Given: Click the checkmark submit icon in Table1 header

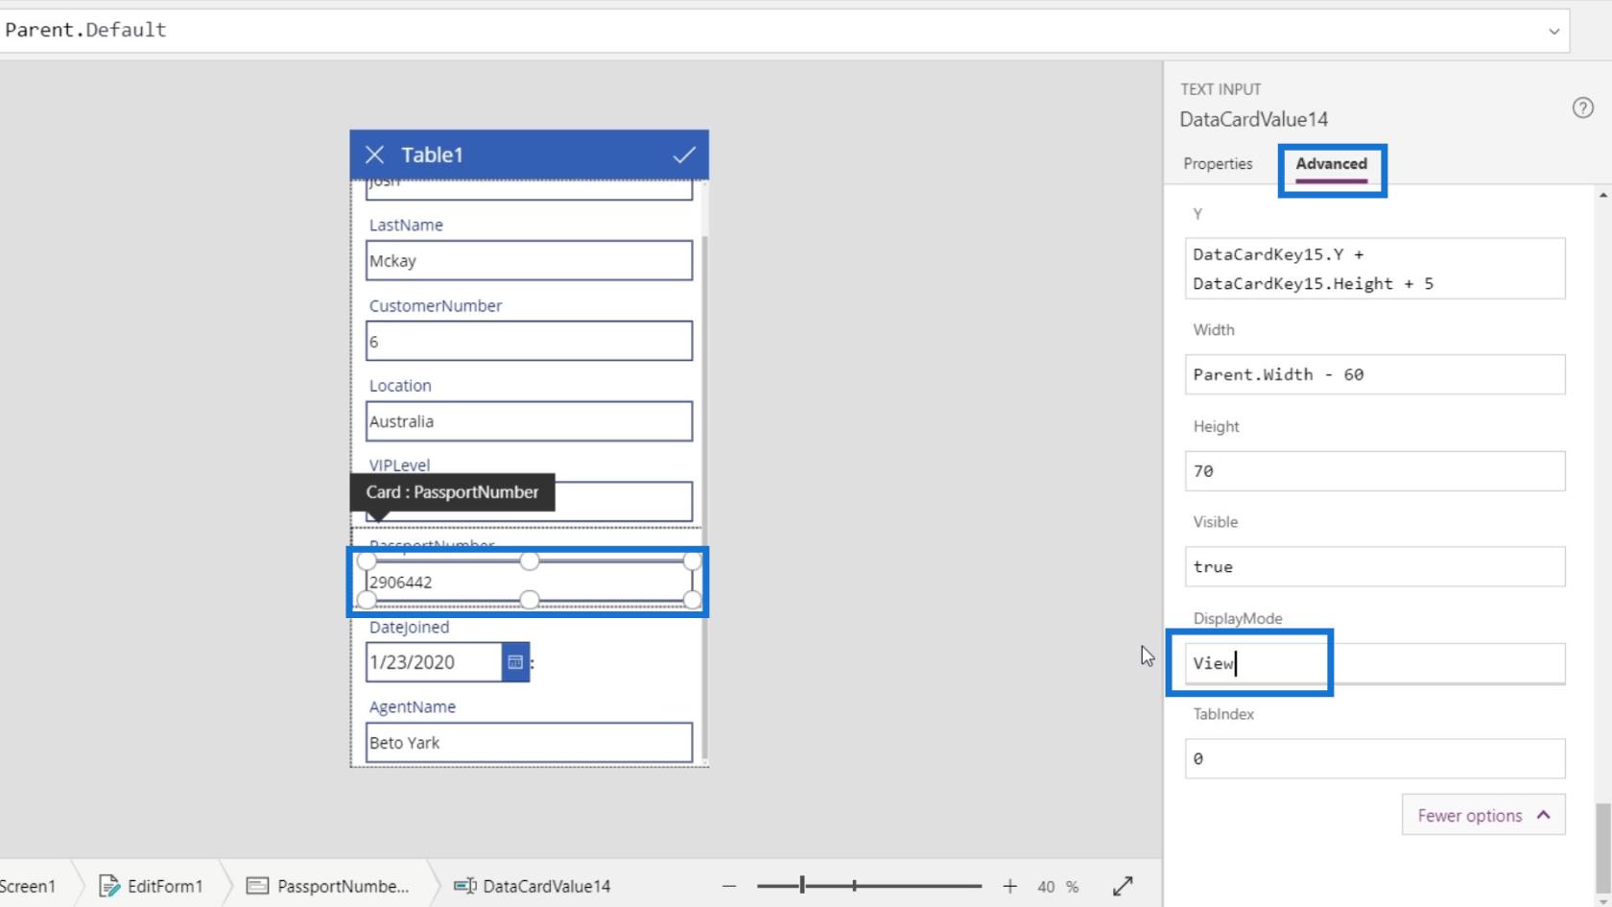Looking at the screenshot, I should [684, 155].
